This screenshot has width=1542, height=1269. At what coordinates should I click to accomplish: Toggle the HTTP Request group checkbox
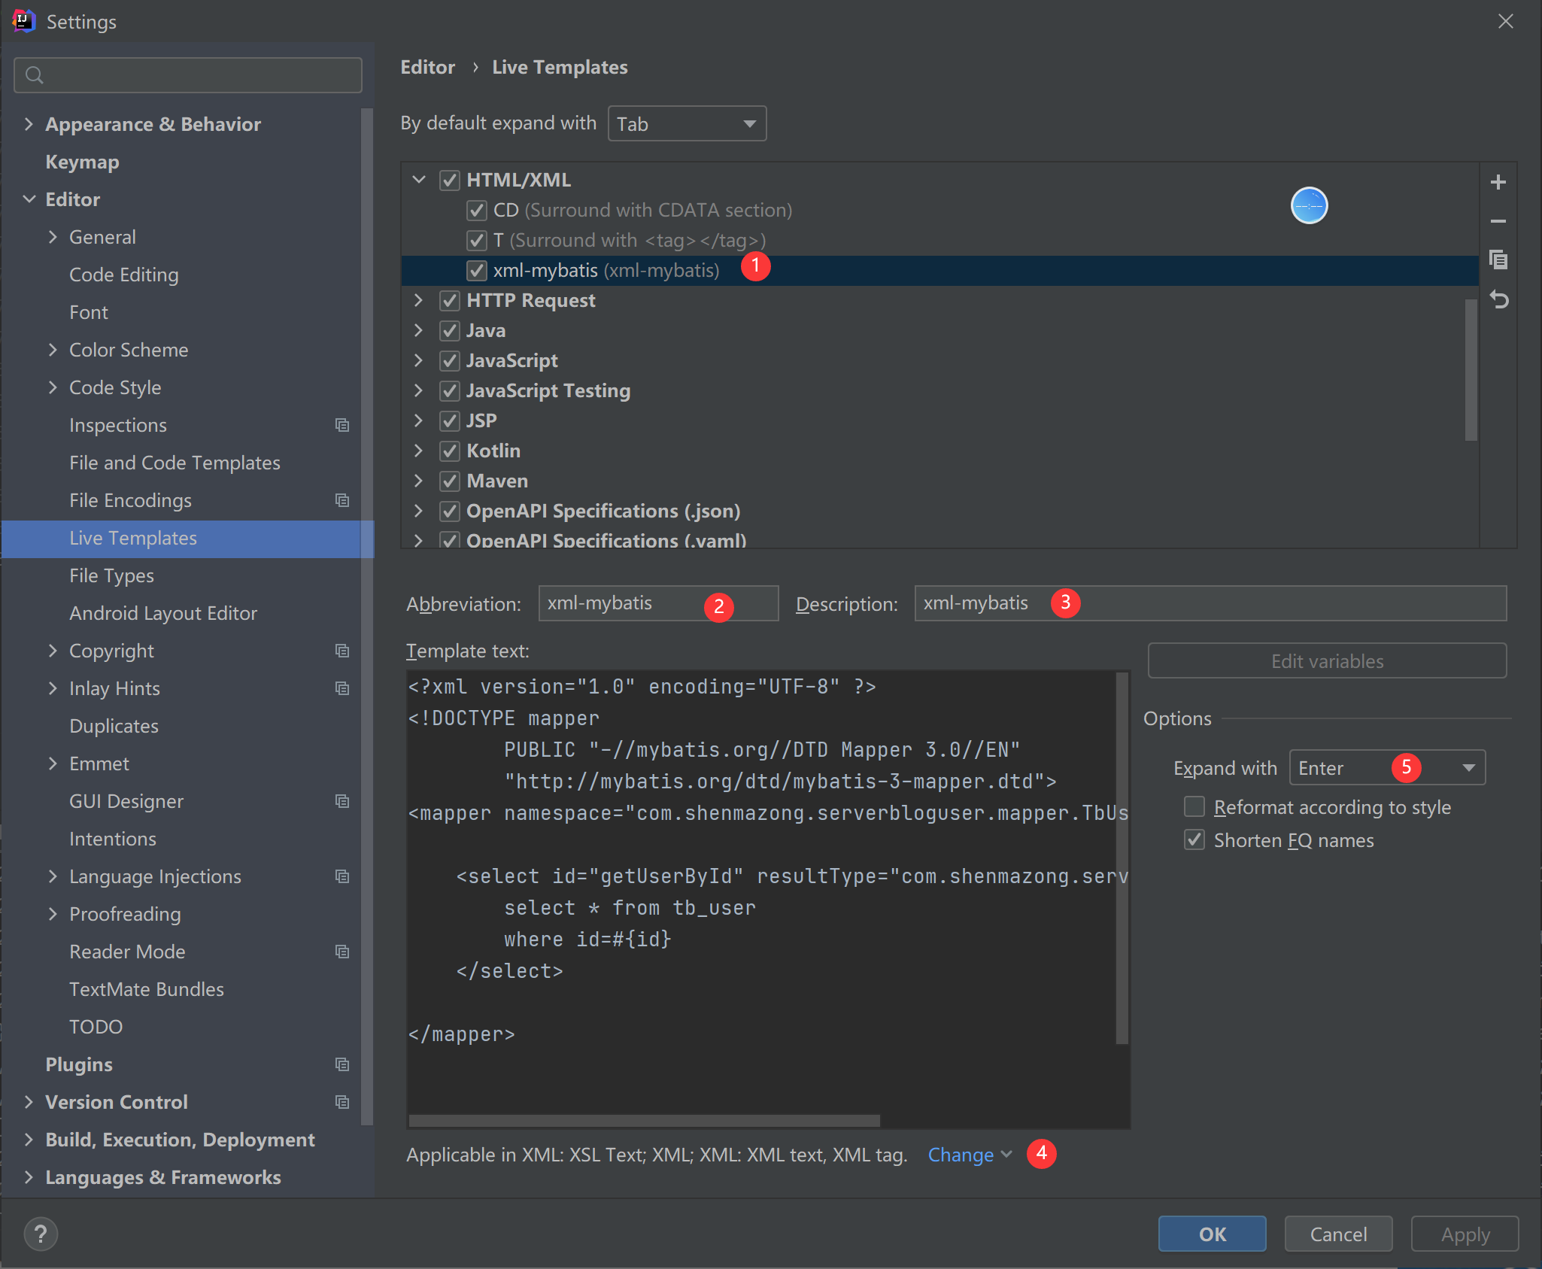450,300
